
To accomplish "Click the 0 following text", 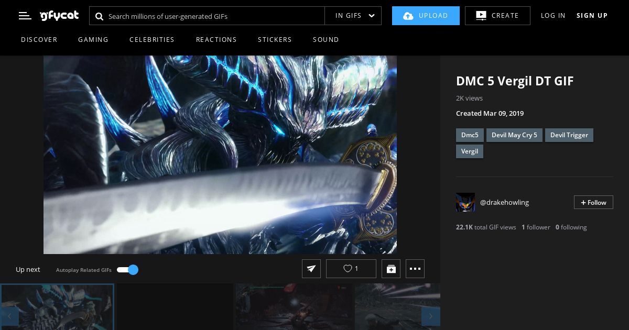I will click(x=571, y=227).
